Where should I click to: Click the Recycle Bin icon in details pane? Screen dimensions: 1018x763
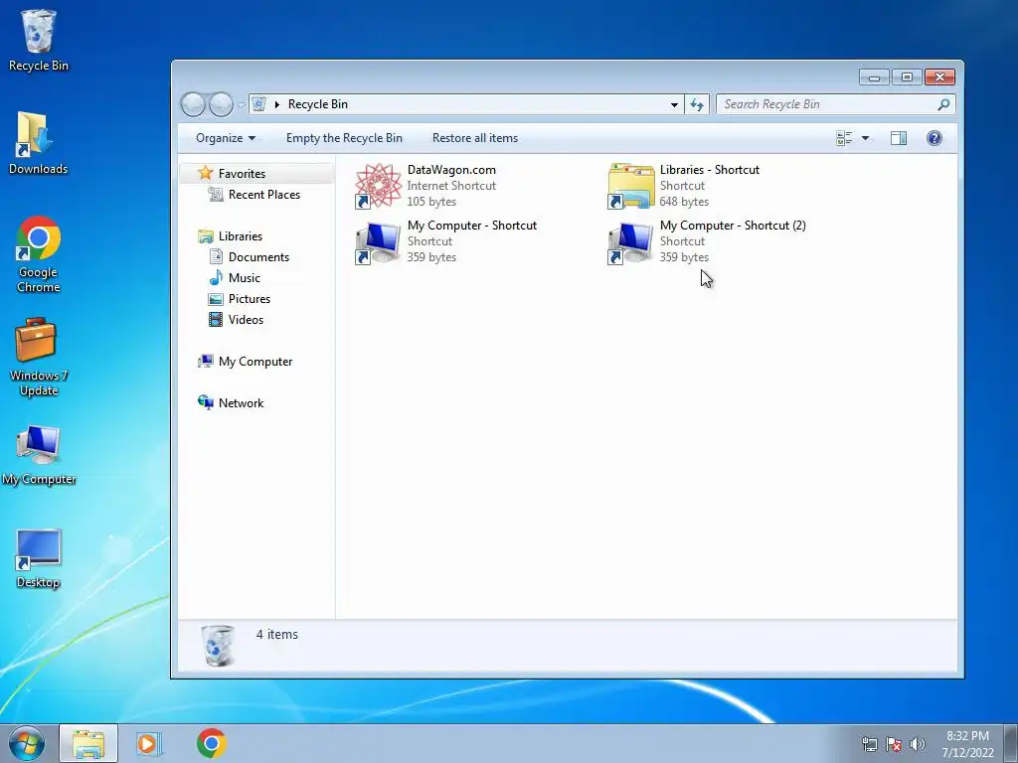point(218,646)
